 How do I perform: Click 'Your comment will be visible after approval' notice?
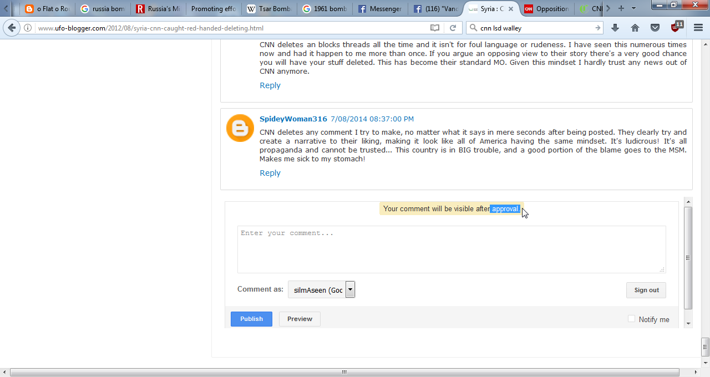point(452,209)
